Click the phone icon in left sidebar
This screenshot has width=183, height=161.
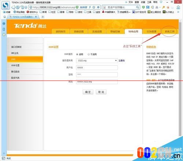click(x=4, y=29)
